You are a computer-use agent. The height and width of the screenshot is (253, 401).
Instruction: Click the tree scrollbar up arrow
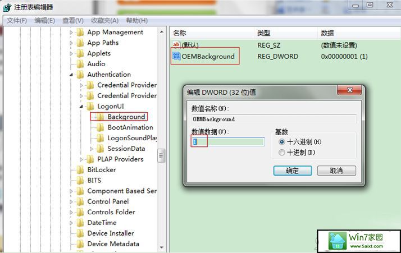(x=161, y=32)
